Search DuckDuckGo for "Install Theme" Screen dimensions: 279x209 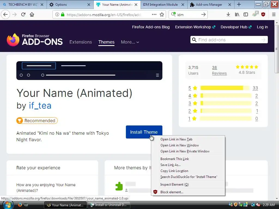point(188,177)
